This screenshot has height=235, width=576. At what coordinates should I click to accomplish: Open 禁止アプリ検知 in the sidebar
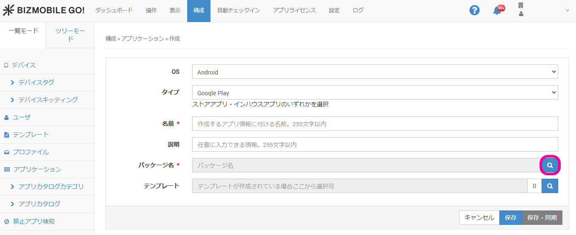tap(33, 221)
